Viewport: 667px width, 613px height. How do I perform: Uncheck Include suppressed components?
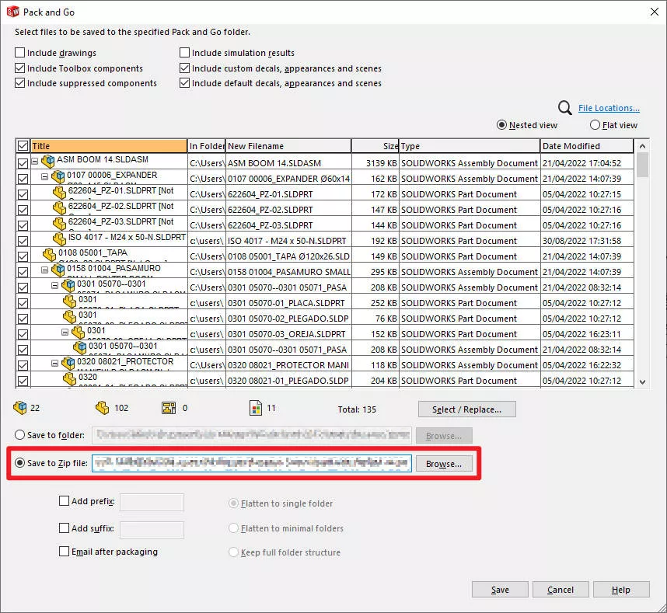(19, 83)
